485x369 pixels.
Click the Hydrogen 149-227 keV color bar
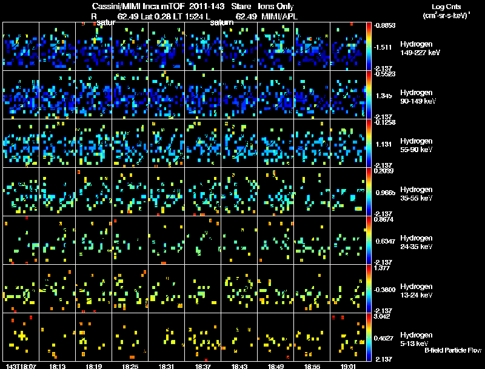(369, 47)
